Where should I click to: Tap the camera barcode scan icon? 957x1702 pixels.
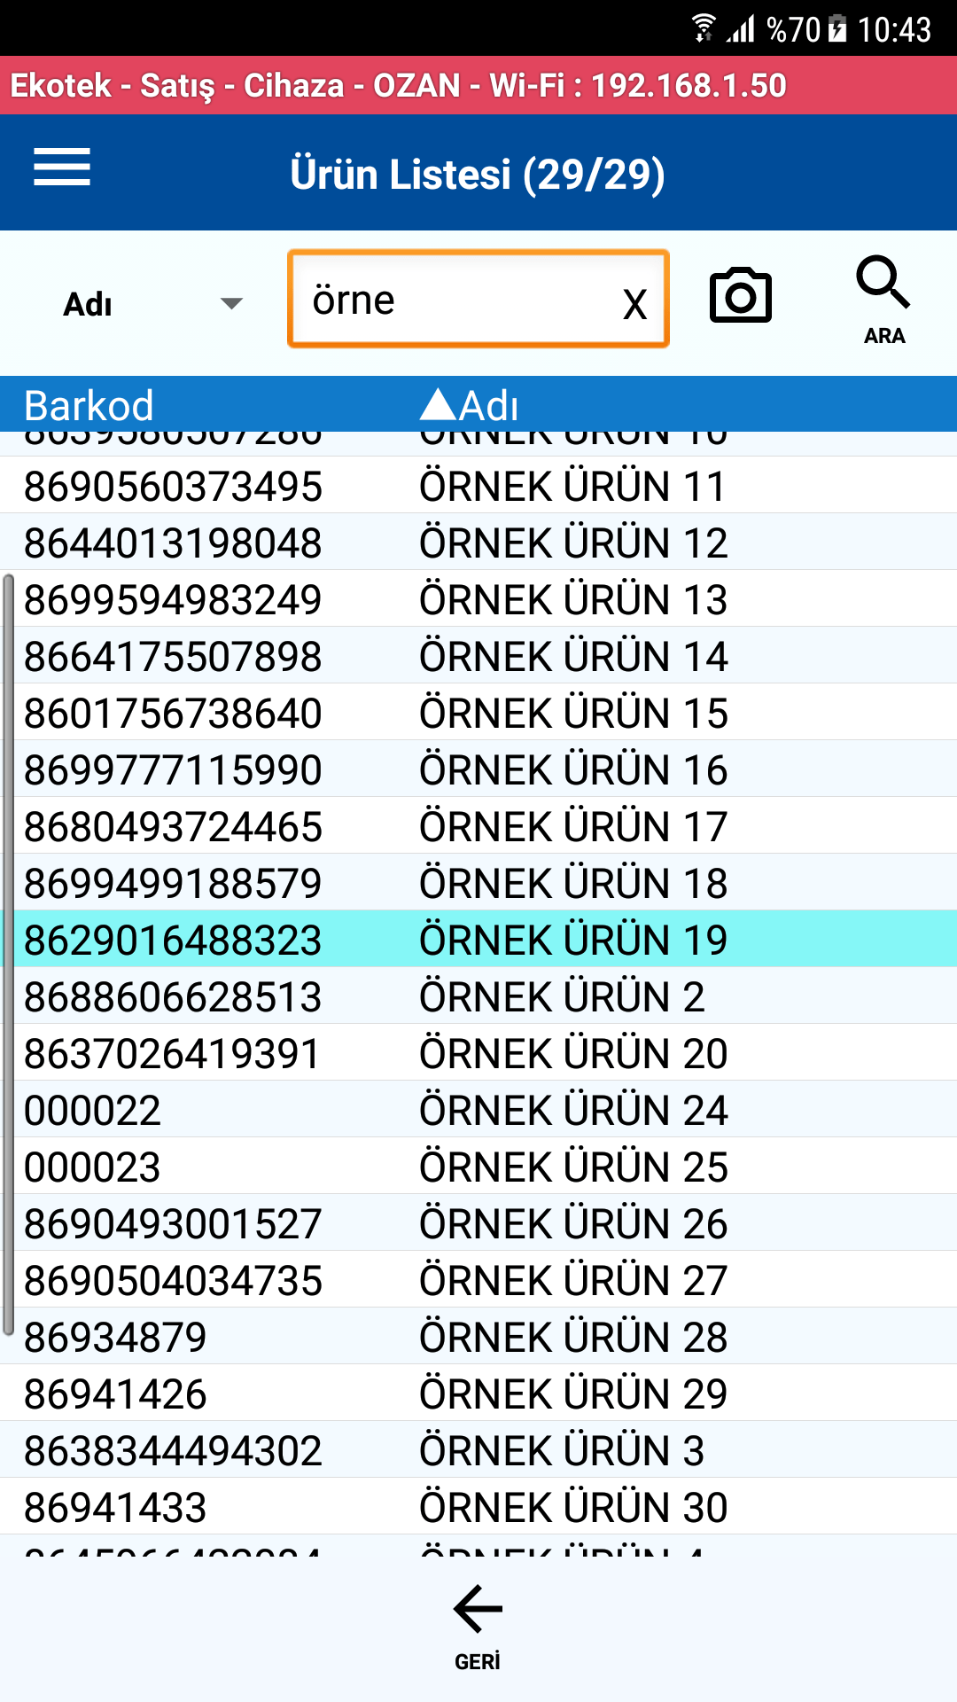pyautogui.click(x=740, y=296)
